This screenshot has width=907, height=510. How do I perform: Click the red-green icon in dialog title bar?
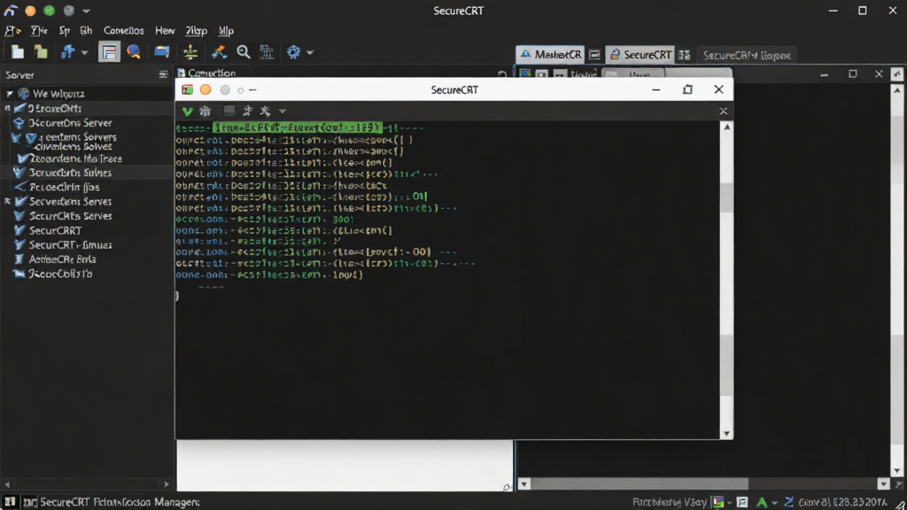[x=187, y=89]
